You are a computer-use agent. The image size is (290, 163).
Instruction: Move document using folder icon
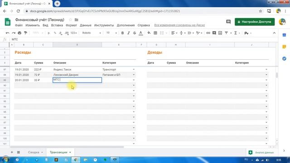point(77,19)
